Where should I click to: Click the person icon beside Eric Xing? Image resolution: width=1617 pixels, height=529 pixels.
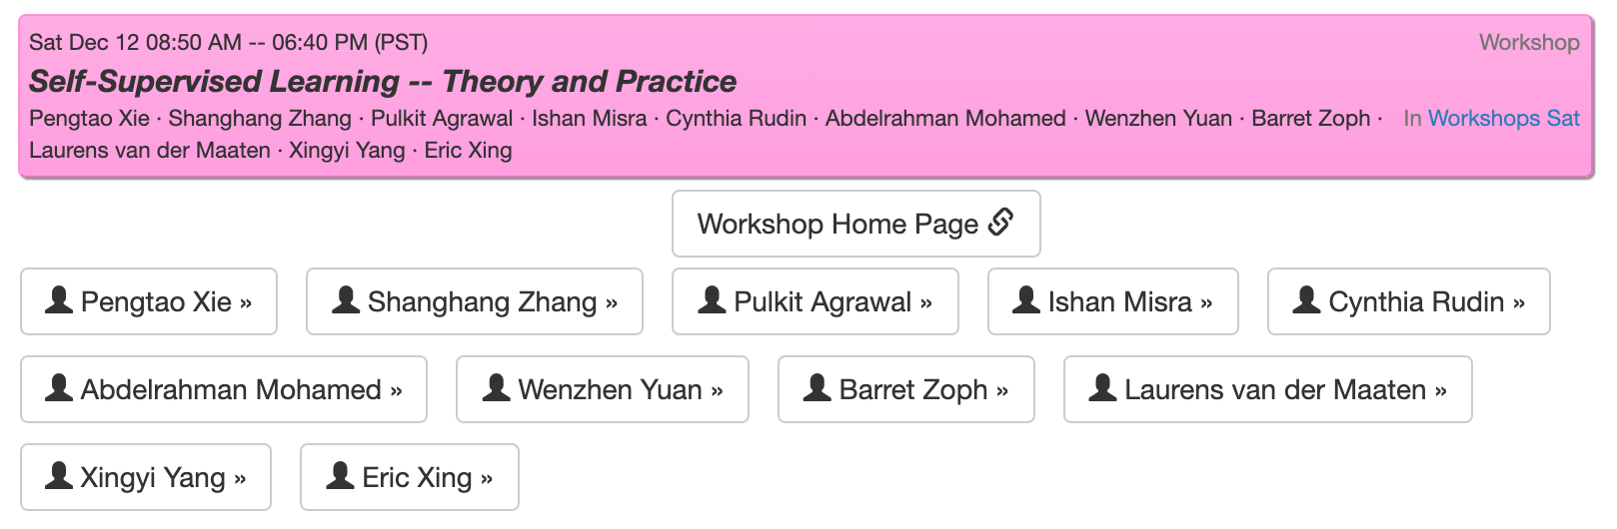(341, 476)
